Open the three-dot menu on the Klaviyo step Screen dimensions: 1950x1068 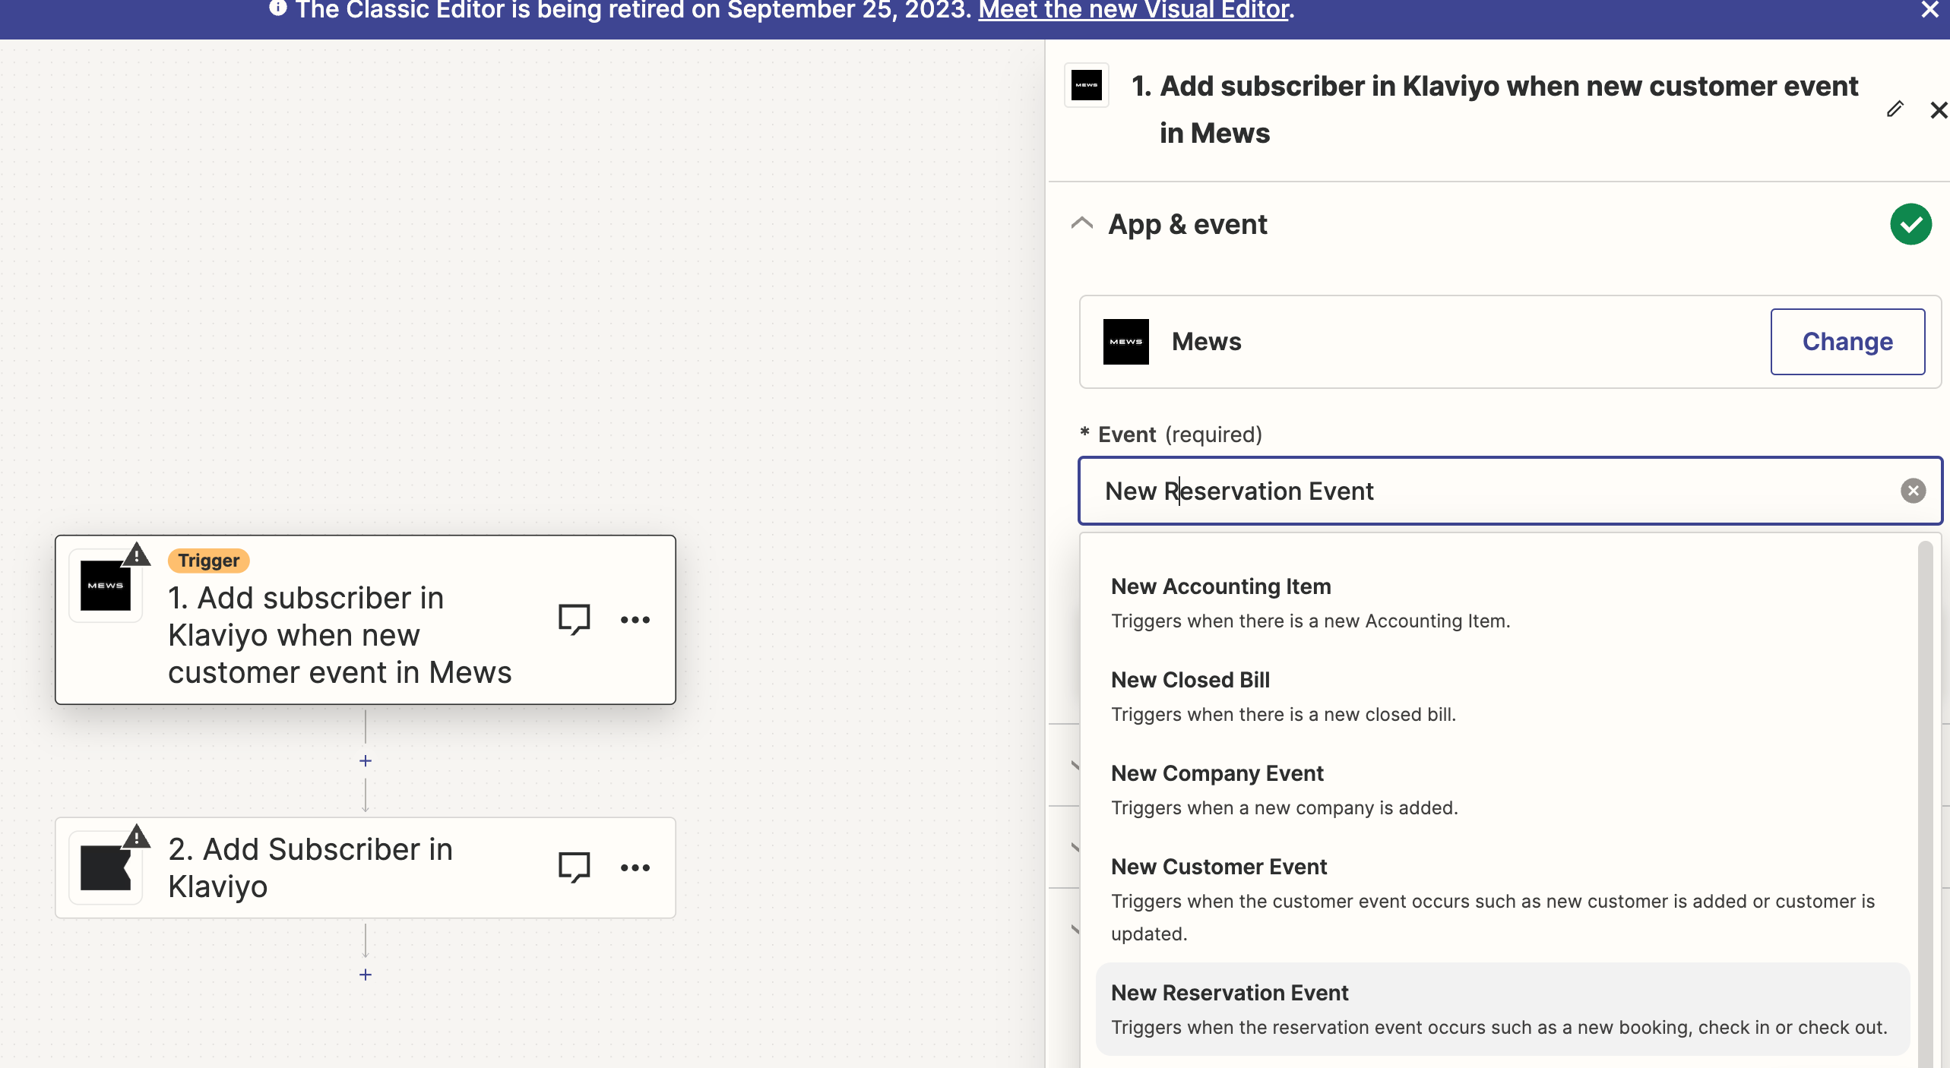point(635,867)
